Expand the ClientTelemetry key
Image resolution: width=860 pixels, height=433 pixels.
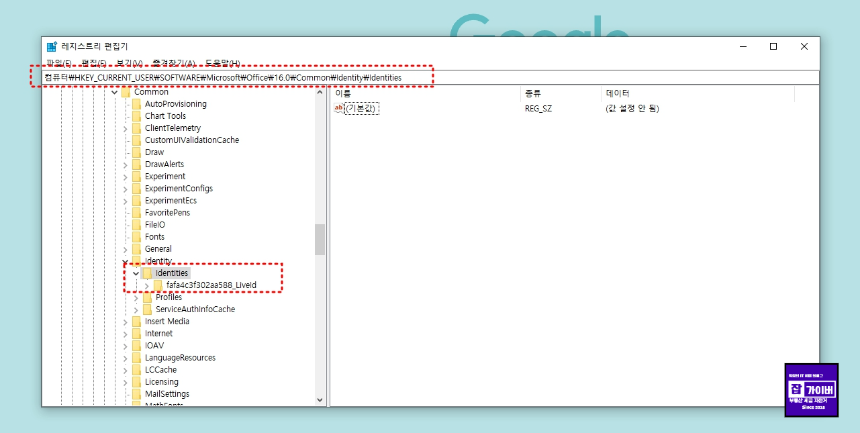pos(125,128)
